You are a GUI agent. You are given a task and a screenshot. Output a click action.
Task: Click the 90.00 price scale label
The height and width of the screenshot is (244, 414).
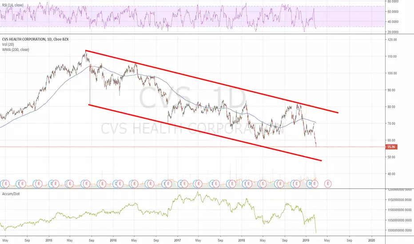tap(392, 90)
